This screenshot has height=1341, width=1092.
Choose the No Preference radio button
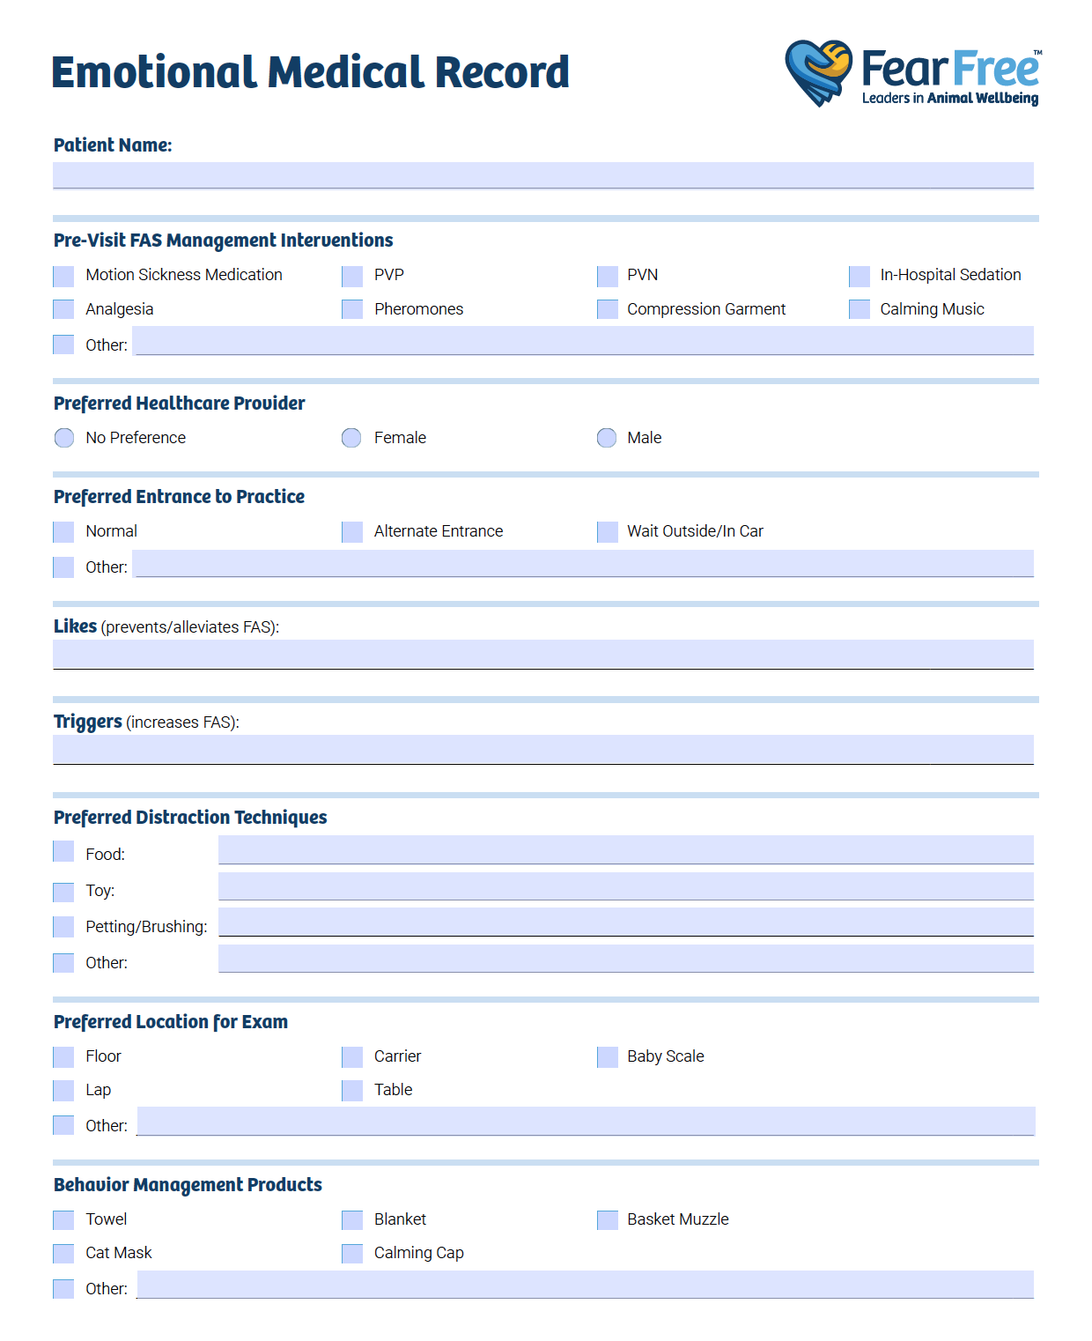click(64, 438)
